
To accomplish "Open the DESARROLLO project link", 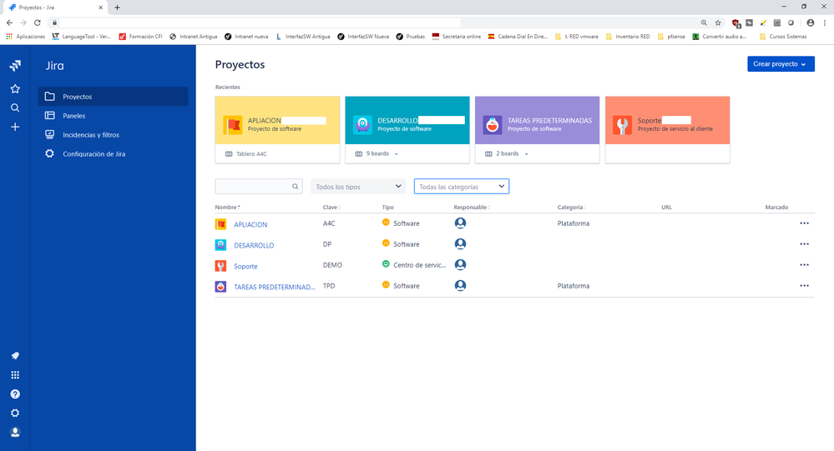I will click(254, 245).
